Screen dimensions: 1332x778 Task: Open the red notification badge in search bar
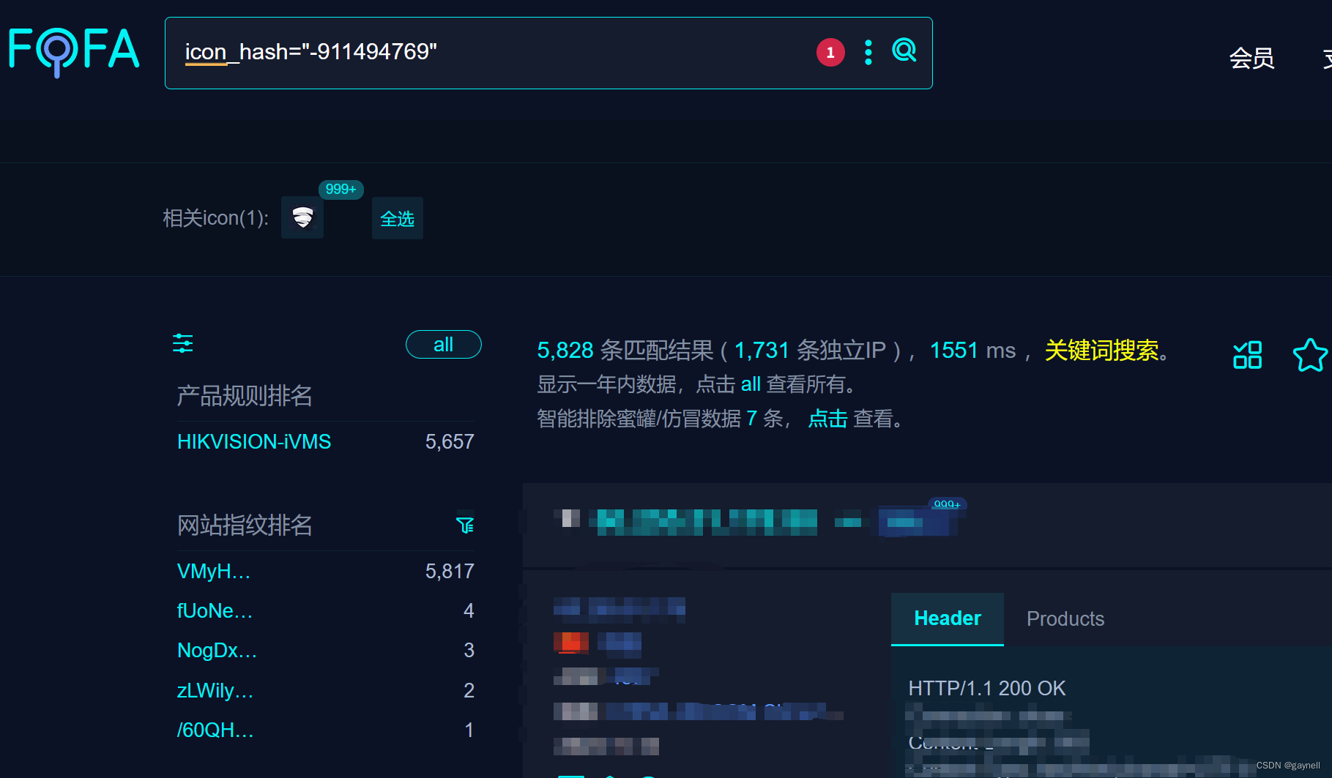tap(830, 52)
